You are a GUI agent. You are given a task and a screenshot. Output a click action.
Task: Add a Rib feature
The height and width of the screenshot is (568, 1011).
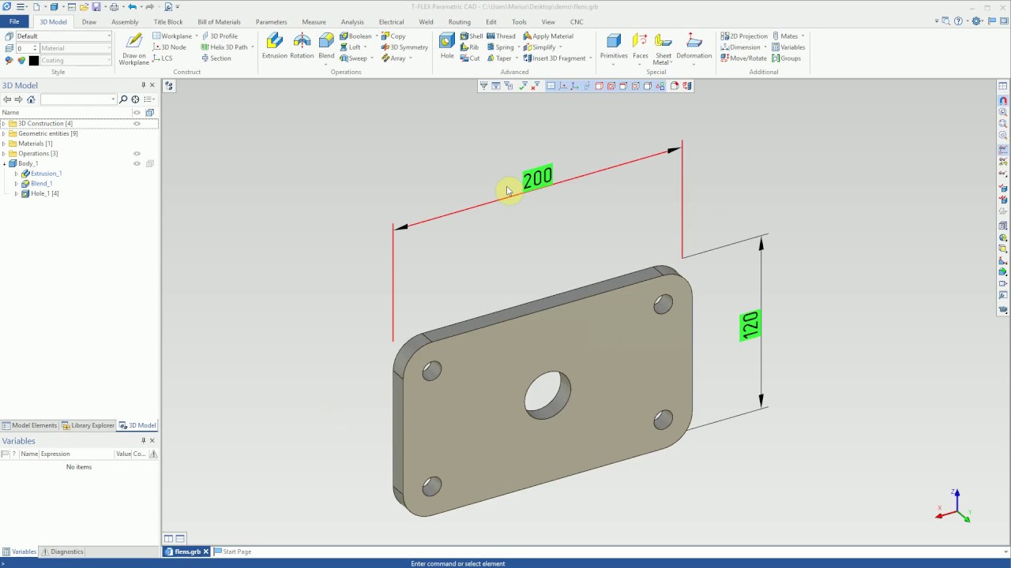(470, 47)
